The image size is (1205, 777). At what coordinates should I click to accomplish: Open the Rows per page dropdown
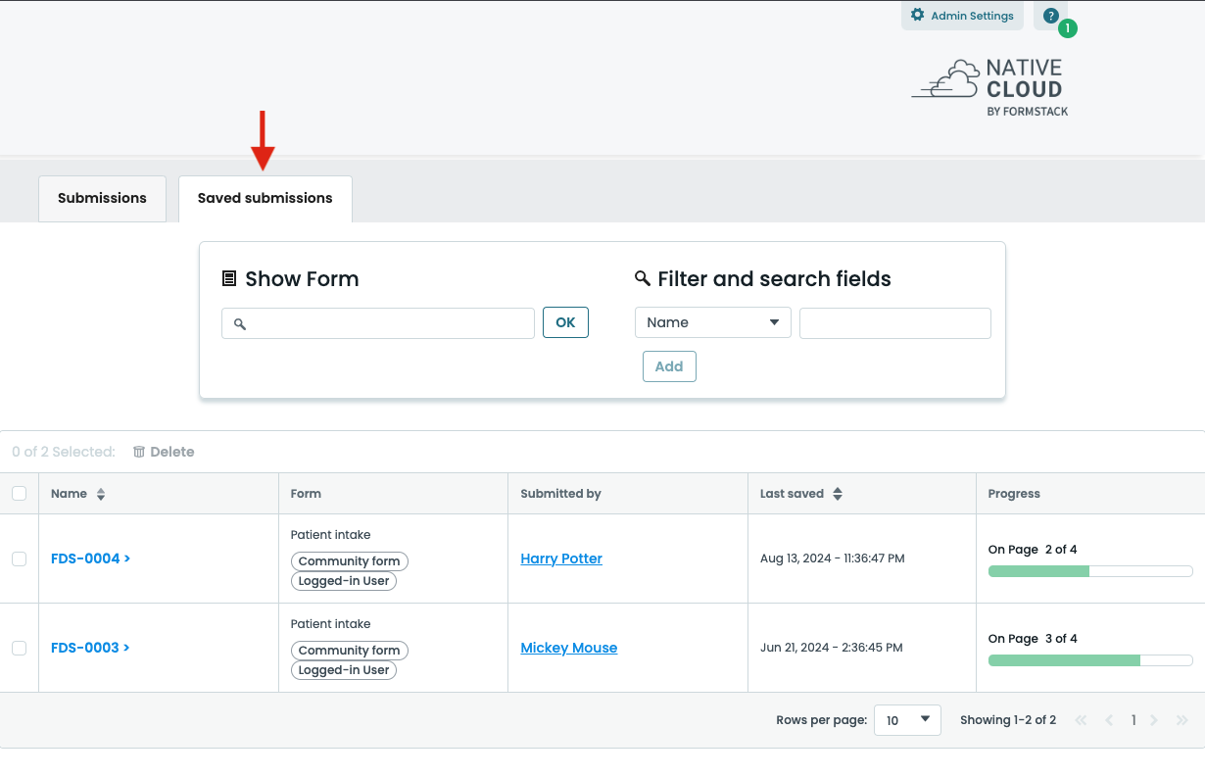pyautogui.click(x=906, y=720)
